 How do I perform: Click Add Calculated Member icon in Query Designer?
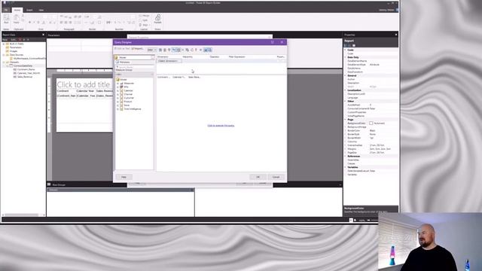165,50
